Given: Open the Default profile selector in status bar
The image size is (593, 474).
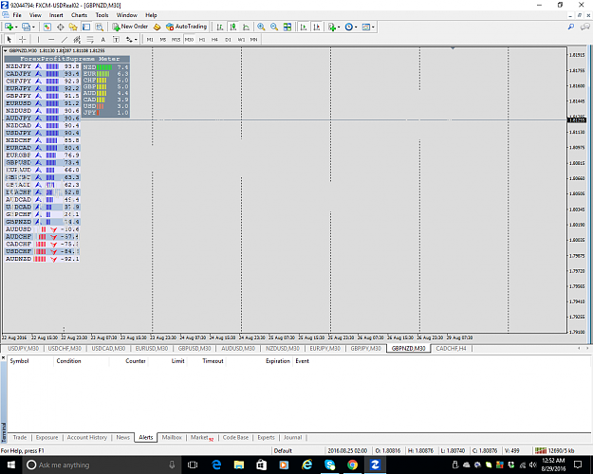Looking at the screenshot, I should pos(283,450).
